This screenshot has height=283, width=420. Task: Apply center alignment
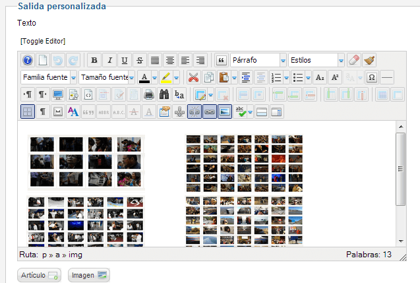[170, 60]
